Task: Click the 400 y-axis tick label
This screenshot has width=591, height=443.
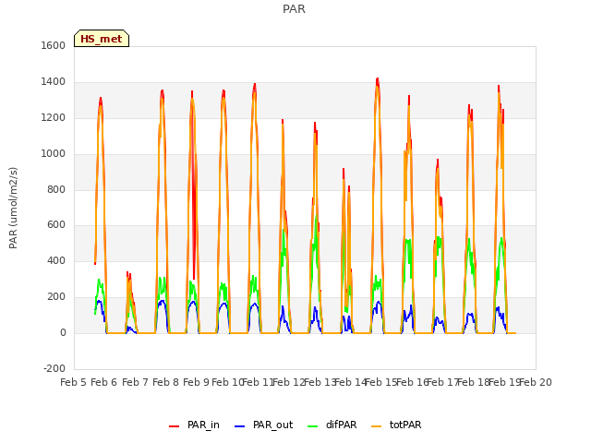Action: [56, 260]
